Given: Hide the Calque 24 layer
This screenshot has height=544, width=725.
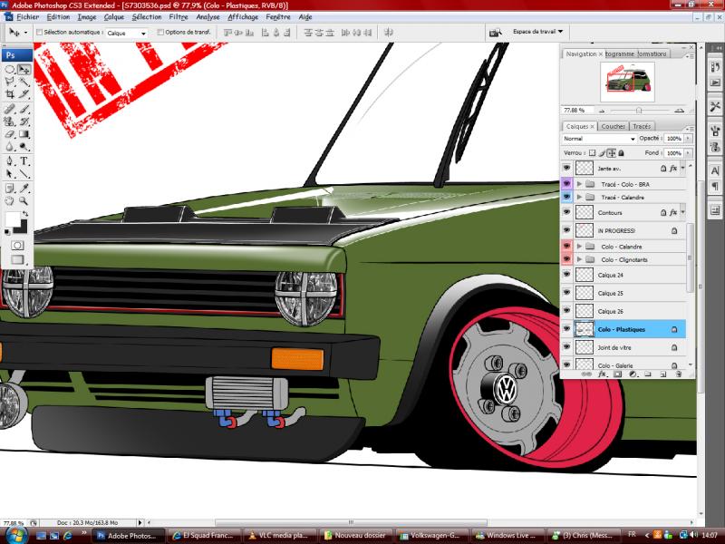Looking at the screenshot, I should (567, 275).
